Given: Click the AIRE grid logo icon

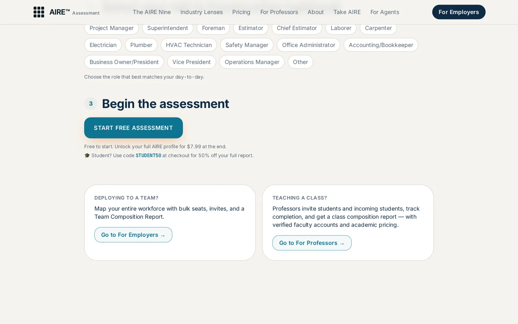Looking at the screenshot, I should pyautogui.click(x=39, y=12).
